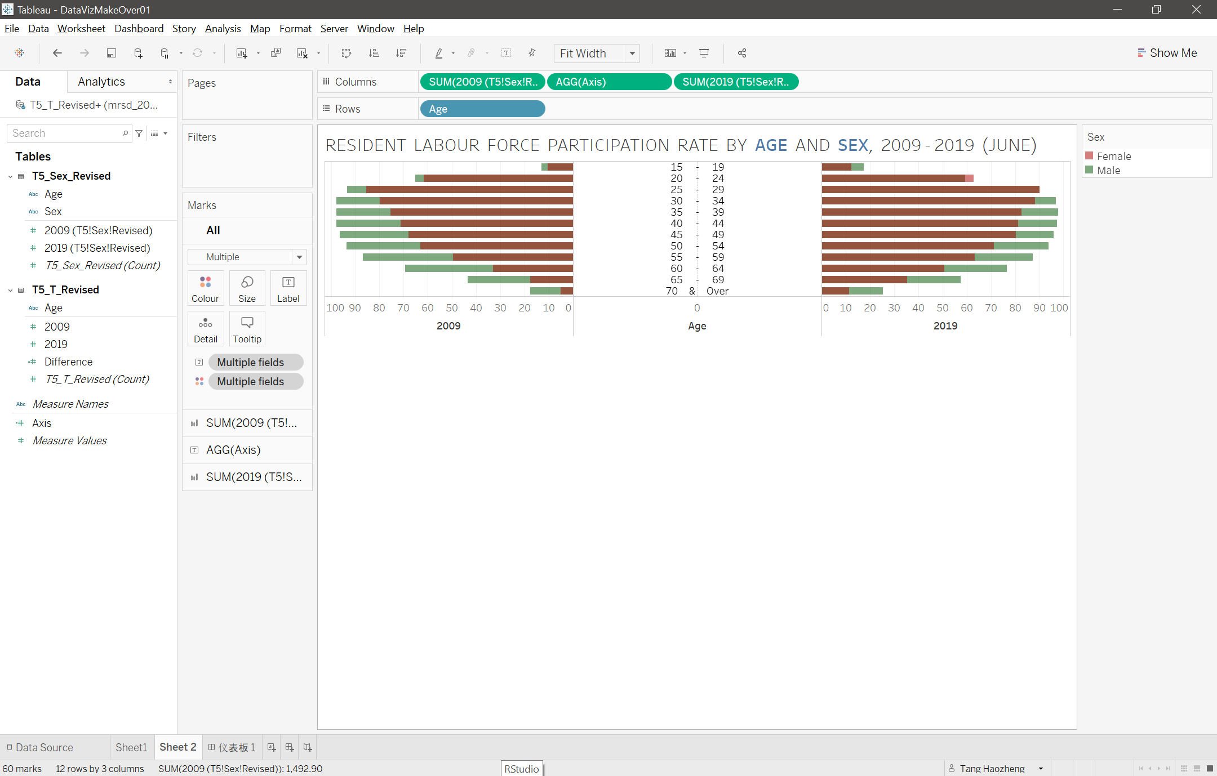The image size is (1217, 776).
Task: Click the New Dashboard icon in tab bar
Action: pyautogui.click(x=290, y=747)
